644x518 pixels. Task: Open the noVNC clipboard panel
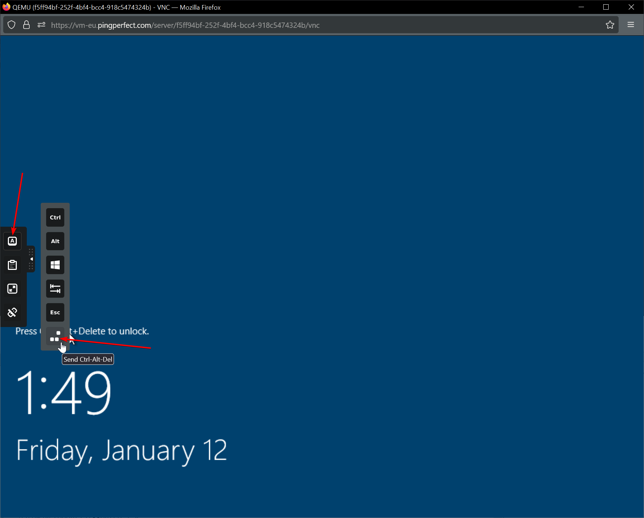pos(13,265)
